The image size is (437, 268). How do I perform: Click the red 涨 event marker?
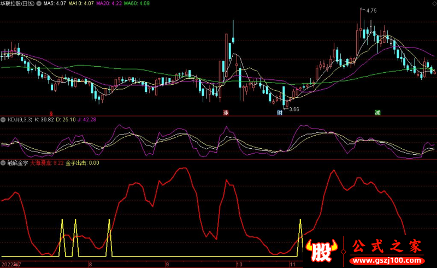(225, 113)
